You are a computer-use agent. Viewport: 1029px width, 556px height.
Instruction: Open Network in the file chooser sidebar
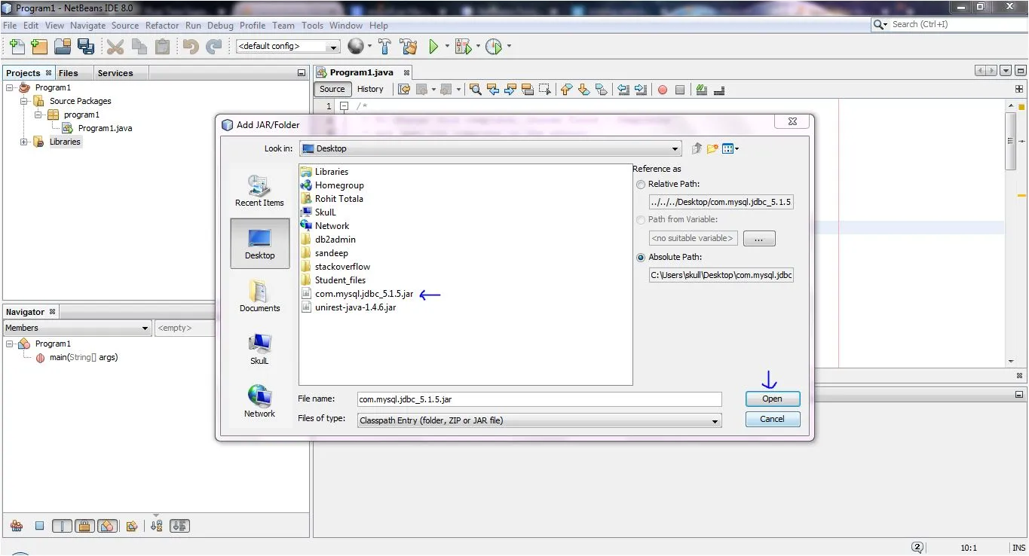point(259,402)
